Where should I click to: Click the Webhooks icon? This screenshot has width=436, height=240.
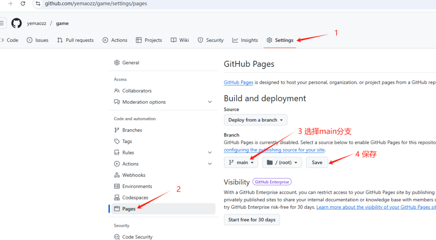tap(117, 175)
